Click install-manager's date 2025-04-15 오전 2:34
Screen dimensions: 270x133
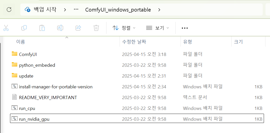point(144,87)
